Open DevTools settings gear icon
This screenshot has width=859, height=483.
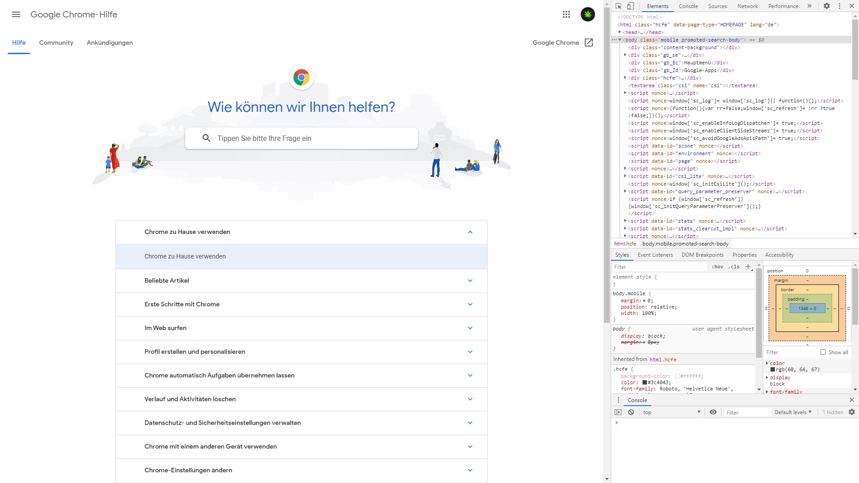coord(827,6)
